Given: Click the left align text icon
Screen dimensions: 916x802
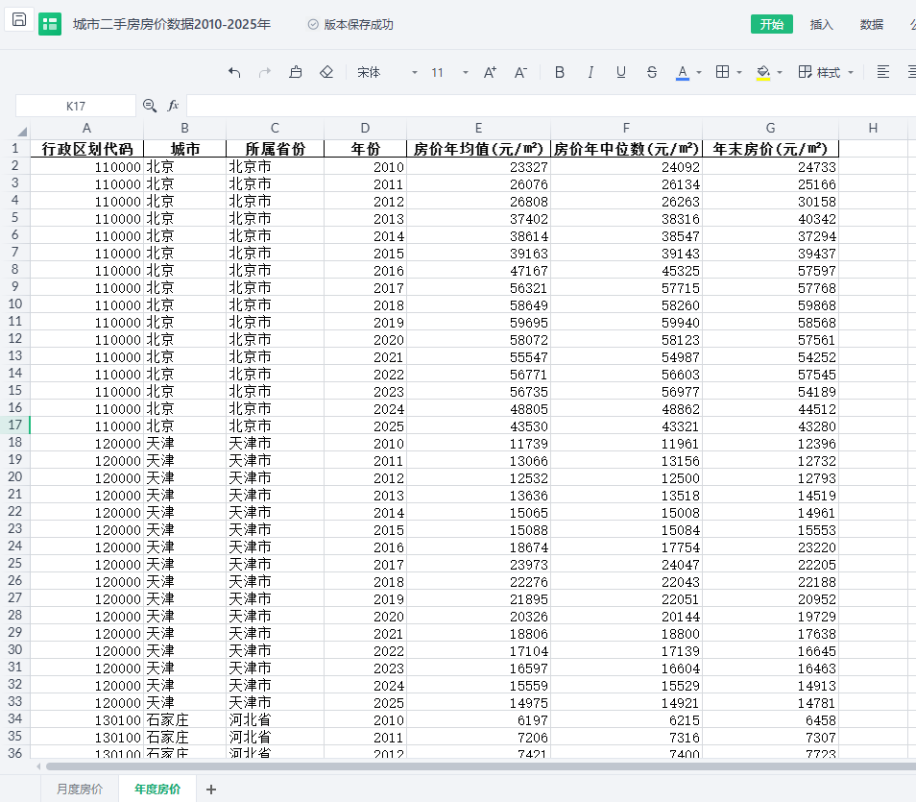Looking at the screenshot, I should point(883,72).
